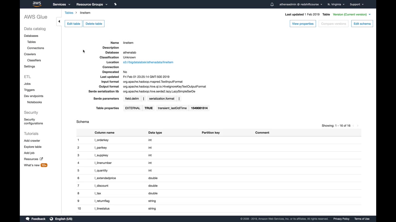
Task: Click the Column name table header
Action: pyautogui.click(x=104, y=133)
